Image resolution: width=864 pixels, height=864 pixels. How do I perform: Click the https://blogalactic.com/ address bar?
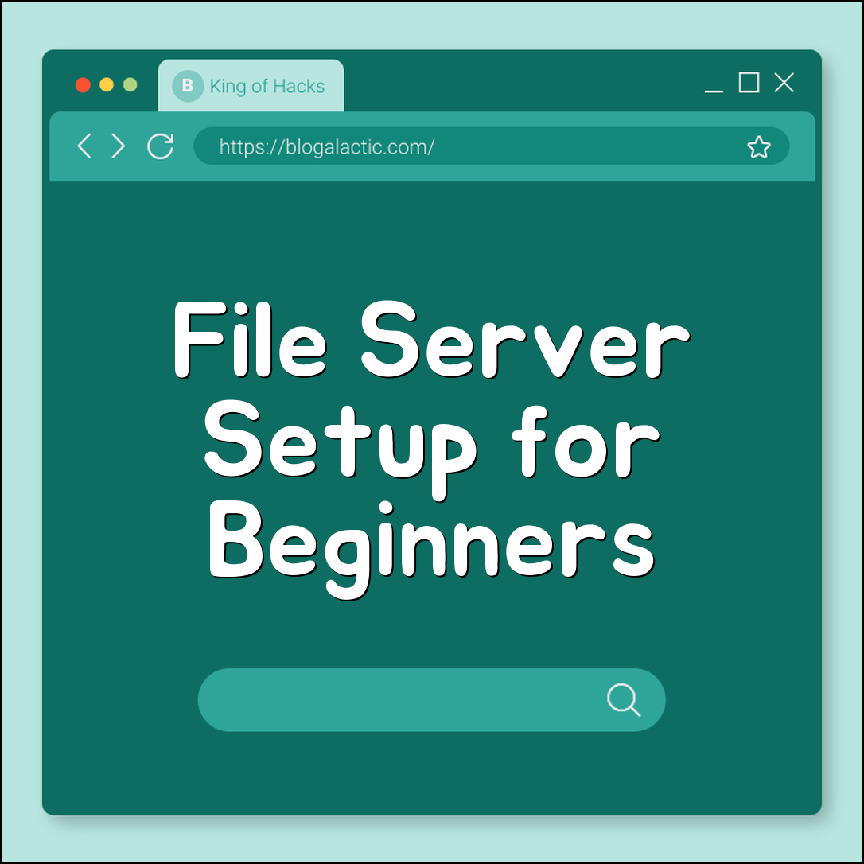coord(489,146)
